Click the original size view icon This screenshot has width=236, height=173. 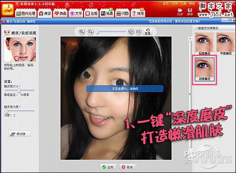click(138, 32)
